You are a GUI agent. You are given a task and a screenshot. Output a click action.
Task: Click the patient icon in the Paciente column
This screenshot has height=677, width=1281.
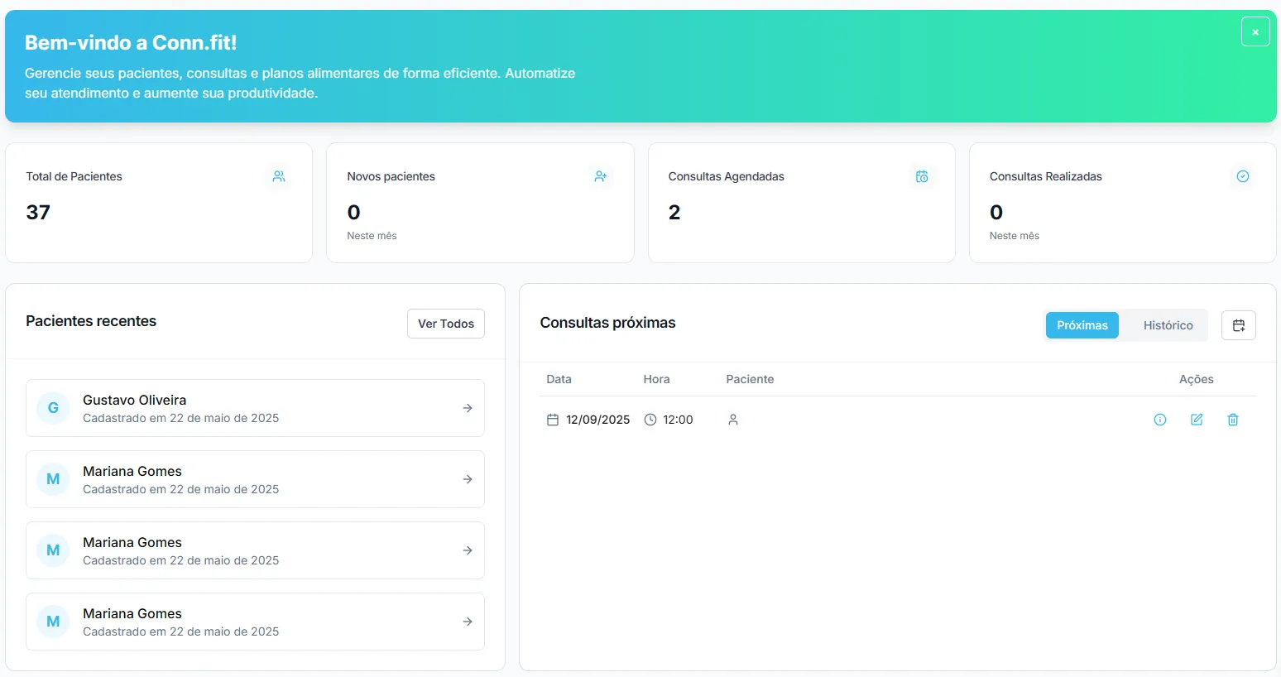tap(732, 420)
